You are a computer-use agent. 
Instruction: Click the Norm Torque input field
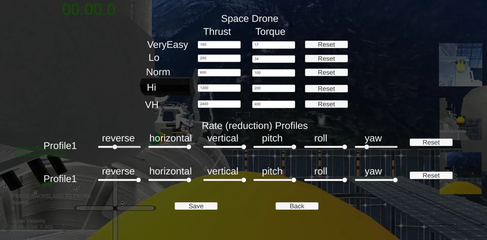pyautogui.click(x=273, y=73)
